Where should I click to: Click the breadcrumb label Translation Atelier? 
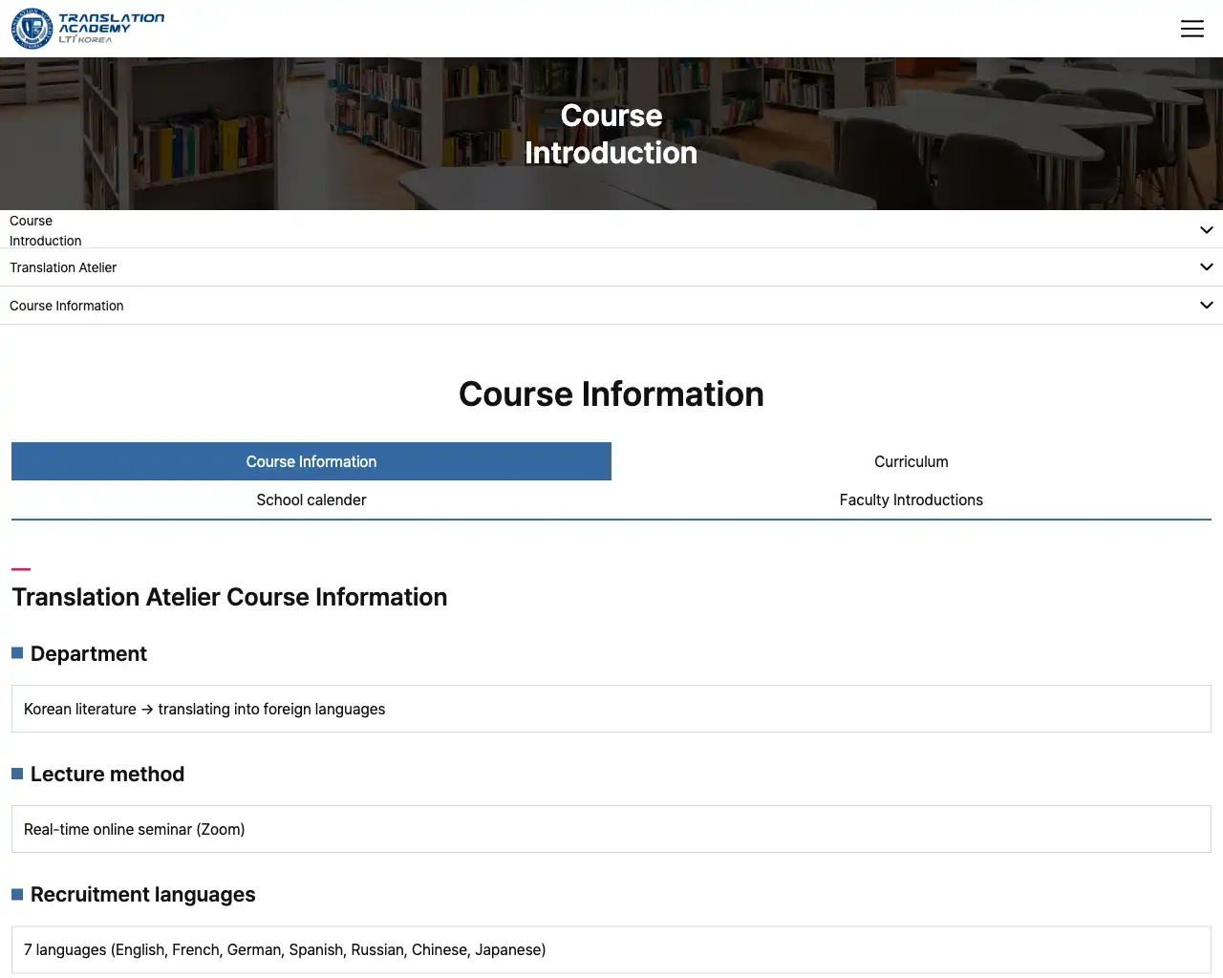coord(63,267)
